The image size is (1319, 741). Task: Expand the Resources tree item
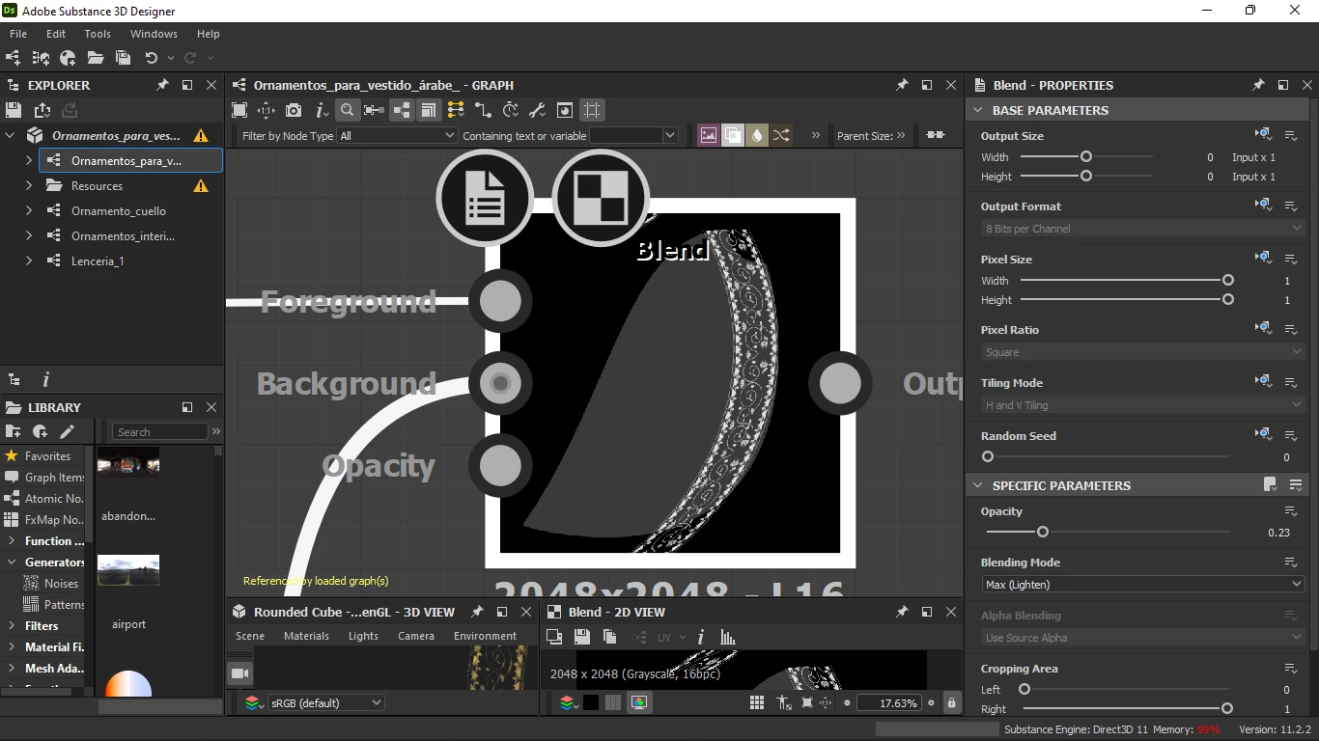(x=29, y=185)
